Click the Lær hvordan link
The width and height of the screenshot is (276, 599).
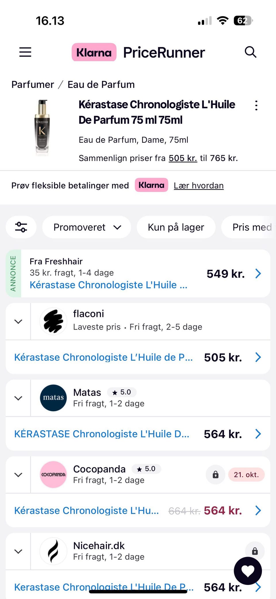coord(199,186)
